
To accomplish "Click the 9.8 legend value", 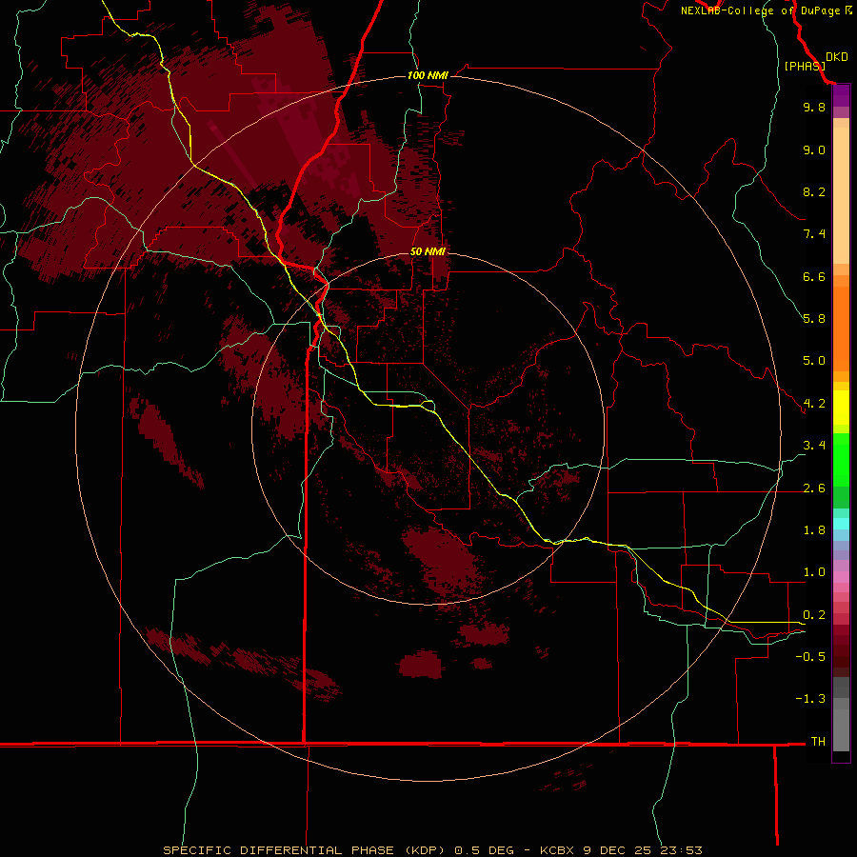I will pyautogui.click(x=814, y=107).
